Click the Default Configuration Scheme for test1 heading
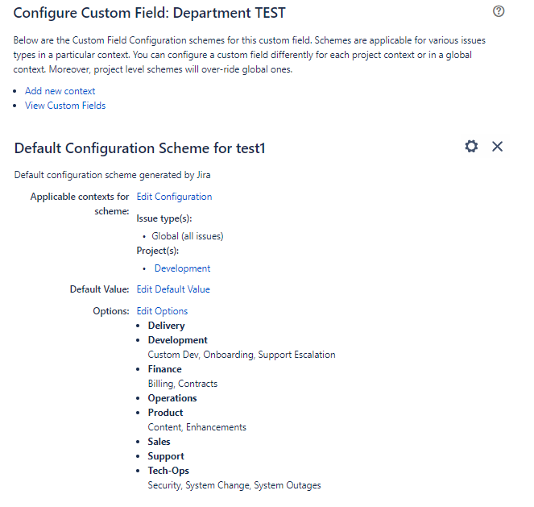This screenshot has height=507, width=534. [140, 148]
